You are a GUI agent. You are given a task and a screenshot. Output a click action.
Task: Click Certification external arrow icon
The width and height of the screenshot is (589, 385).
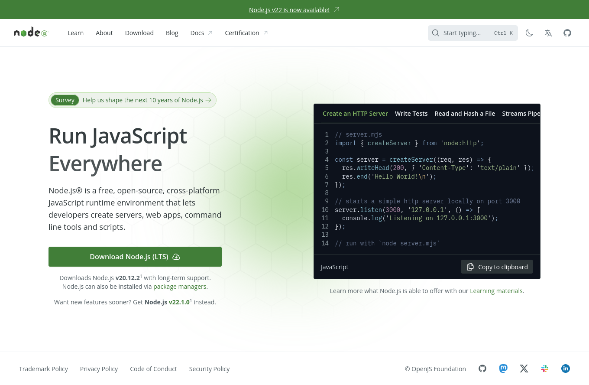(265, 33)
